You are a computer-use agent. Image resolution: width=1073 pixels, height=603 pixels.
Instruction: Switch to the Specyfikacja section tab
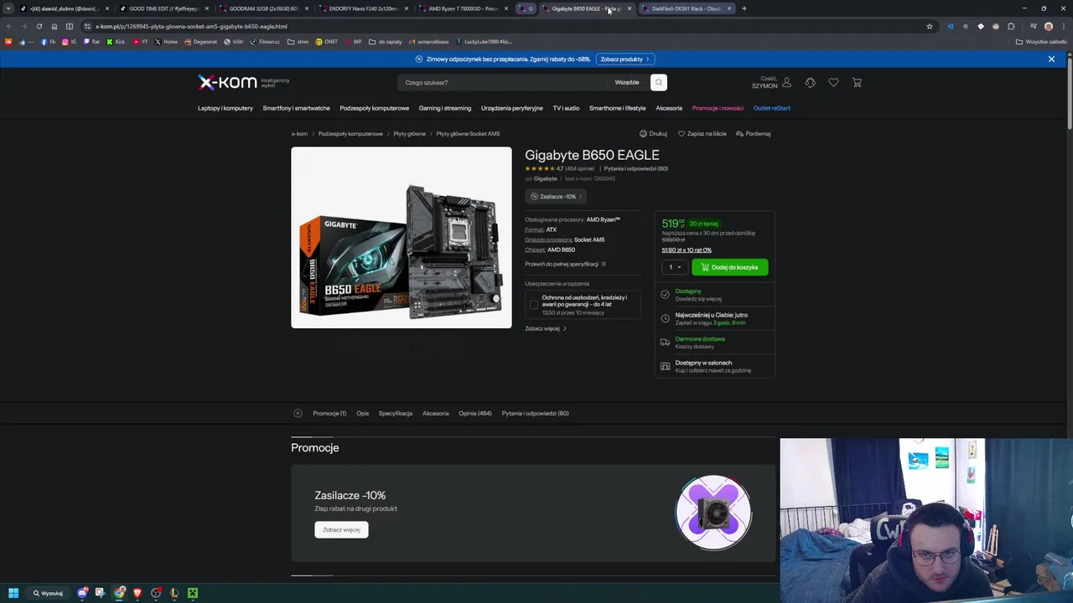pyautogui.click(x=395, y=413)
